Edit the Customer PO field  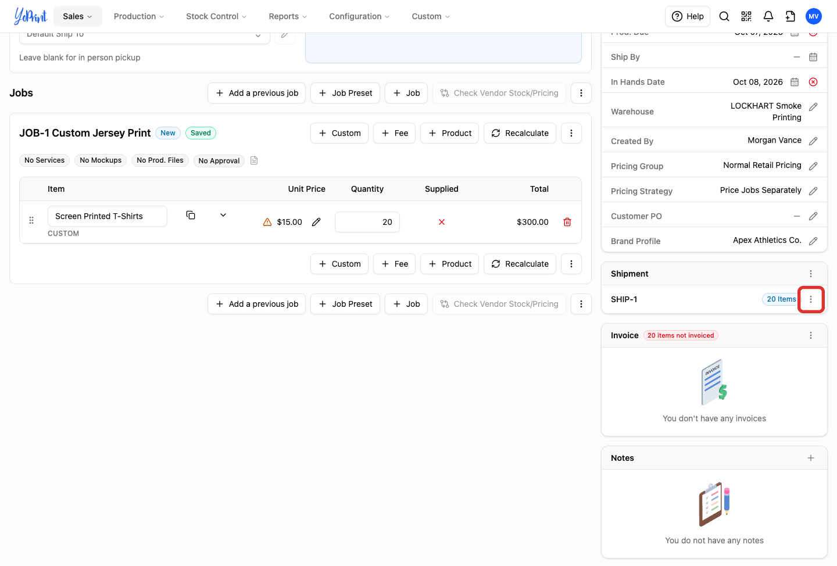pyautogui.click(x=813, y=216)
